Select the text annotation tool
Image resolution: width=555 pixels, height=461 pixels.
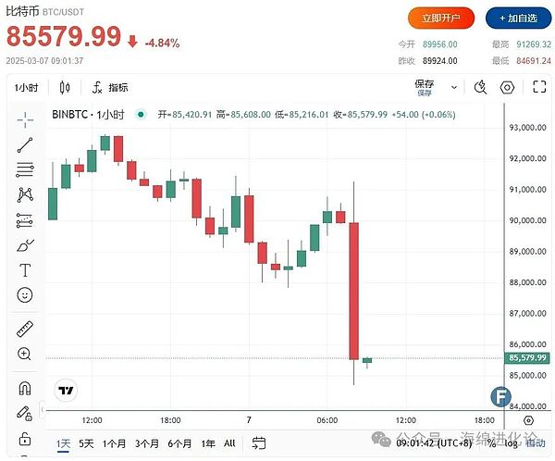(25, 270)
